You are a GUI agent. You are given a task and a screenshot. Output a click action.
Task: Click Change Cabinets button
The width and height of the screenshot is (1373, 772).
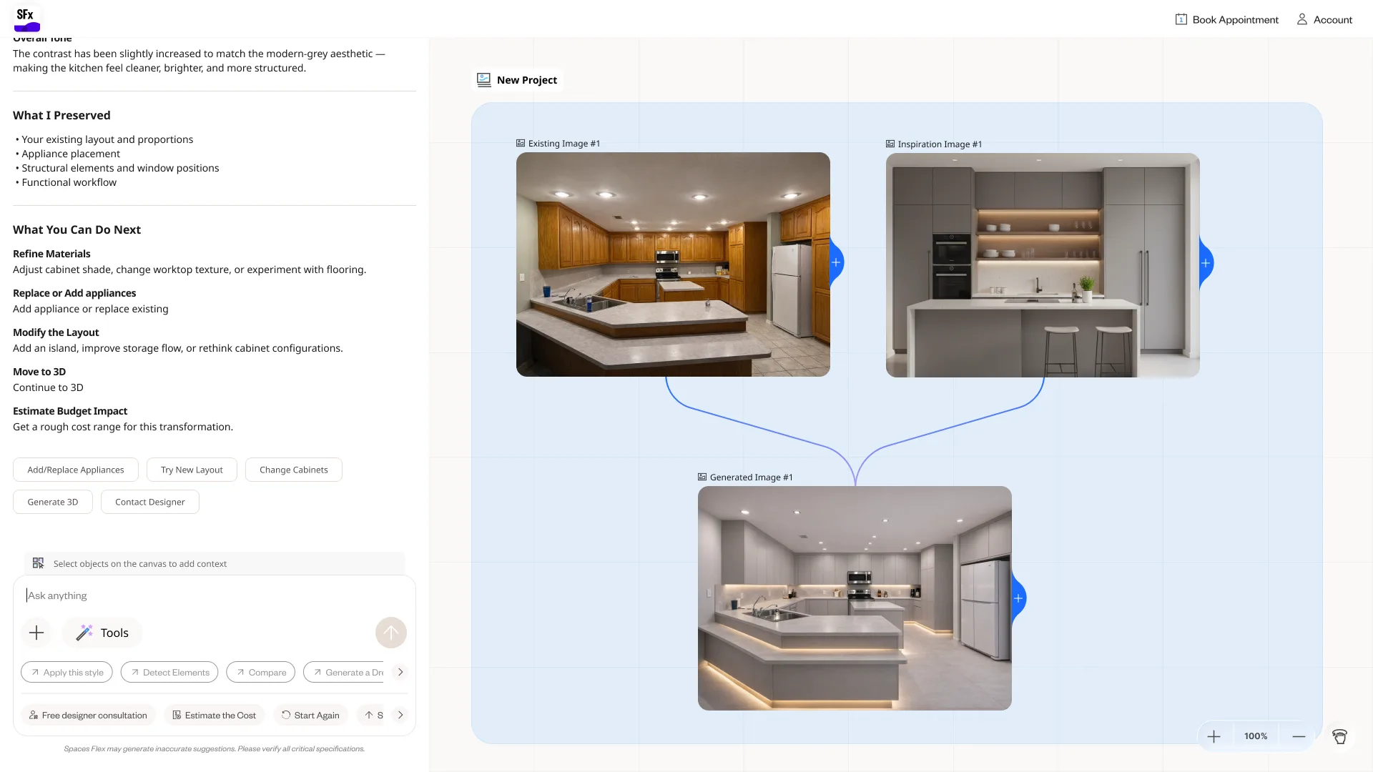(x=294, y=470)
